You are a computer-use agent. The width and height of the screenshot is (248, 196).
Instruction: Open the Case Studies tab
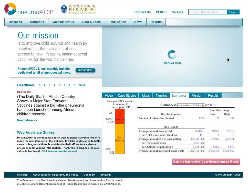coord(127,95)
